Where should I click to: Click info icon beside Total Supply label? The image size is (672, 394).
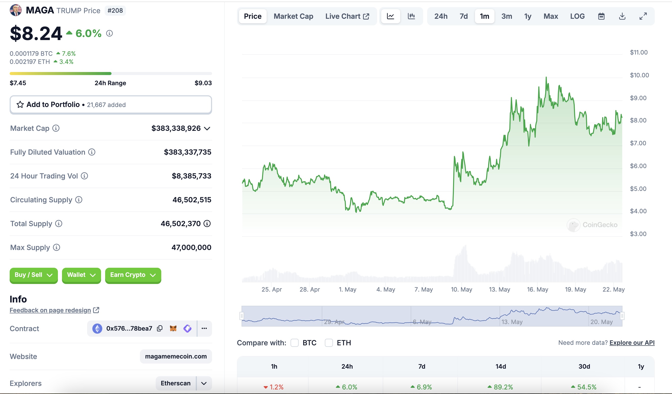click(x=59, y=224)
